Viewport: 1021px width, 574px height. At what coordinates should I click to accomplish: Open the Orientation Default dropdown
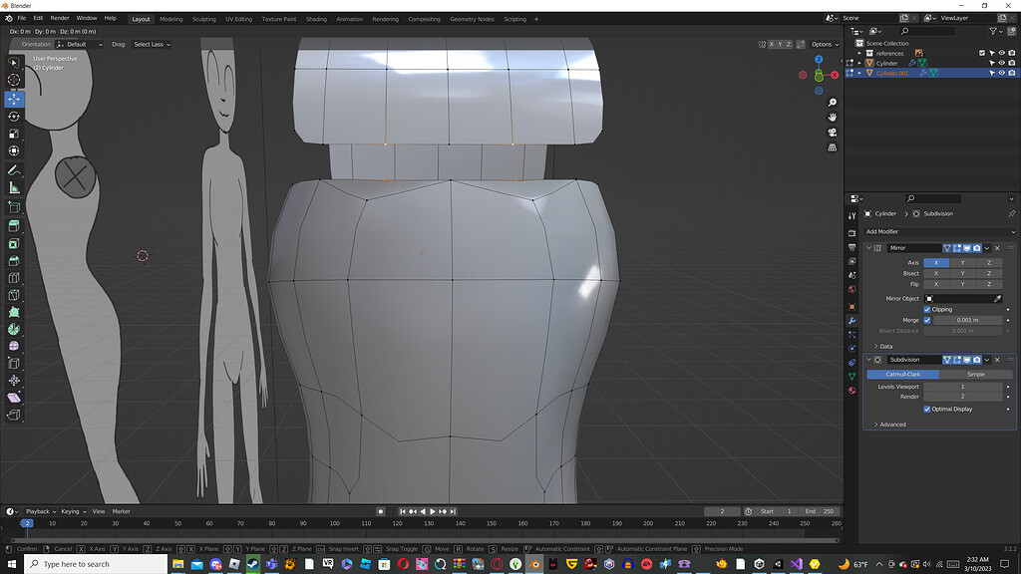tap(80, 44)
